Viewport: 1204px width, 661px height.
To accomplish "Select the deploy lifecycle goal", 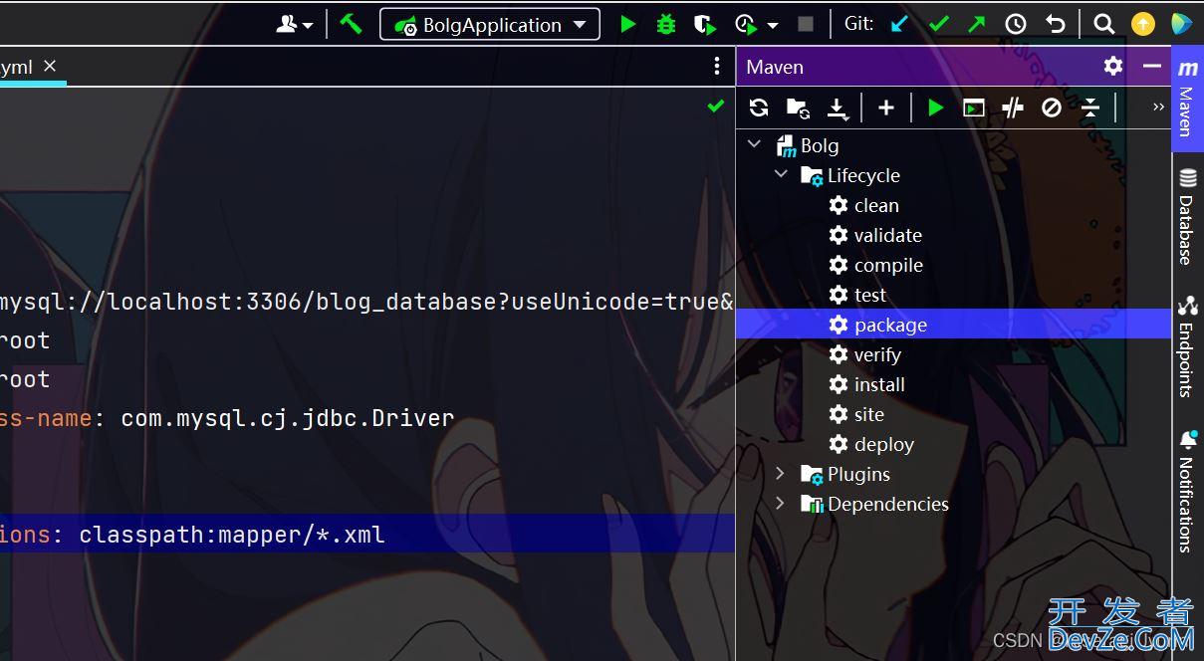I will coord(883,444).
